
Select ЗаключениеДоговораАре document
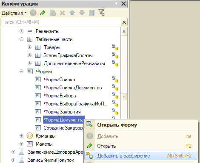(55, 152)
